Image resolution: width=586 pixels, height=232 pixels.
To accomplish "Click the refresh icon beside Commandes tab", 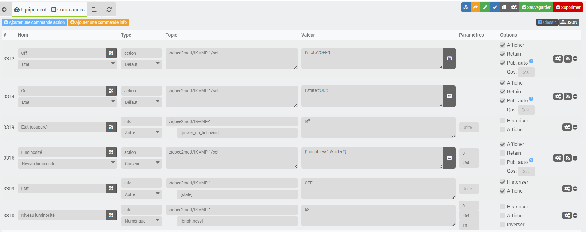I will tap(109, 9).
